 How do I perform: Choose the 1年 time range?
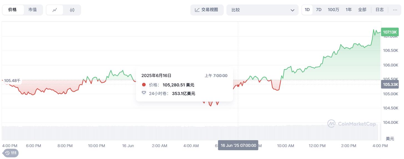coord(349,10)
